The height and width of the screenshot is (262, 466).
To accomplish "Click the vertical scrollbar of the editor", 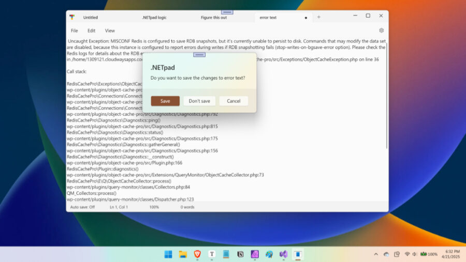I will click(387, 95).
